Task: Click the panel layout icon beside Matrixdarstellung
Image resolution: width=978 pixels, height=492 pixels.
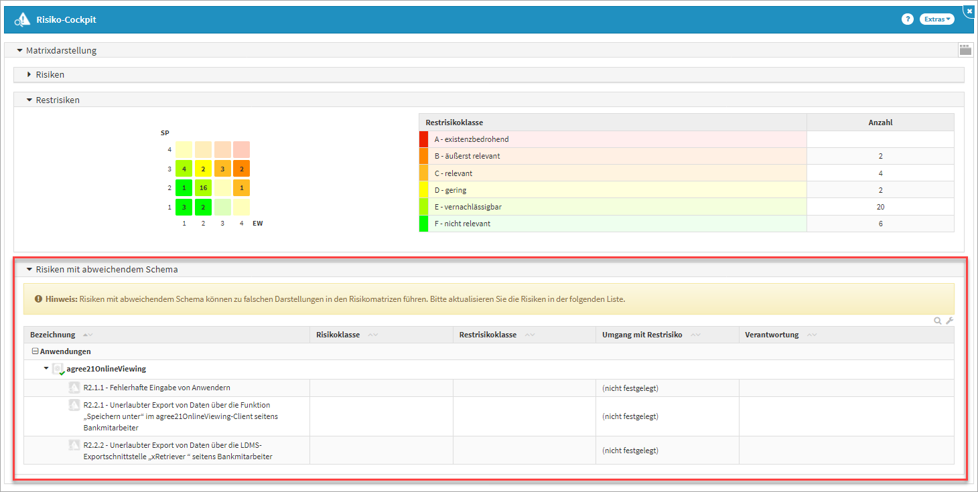Action: point(965,50)
